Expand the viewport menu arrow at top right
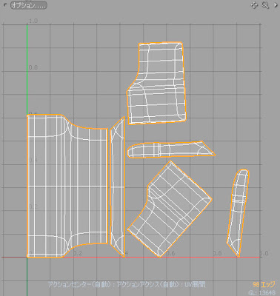This screenshot has width=280, height=296. pyautogui.click(x=276, y=5)
